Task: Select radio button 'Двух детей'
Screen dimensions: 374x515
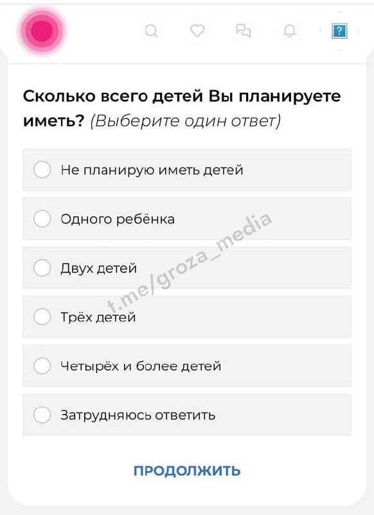Action: [42, 268]
